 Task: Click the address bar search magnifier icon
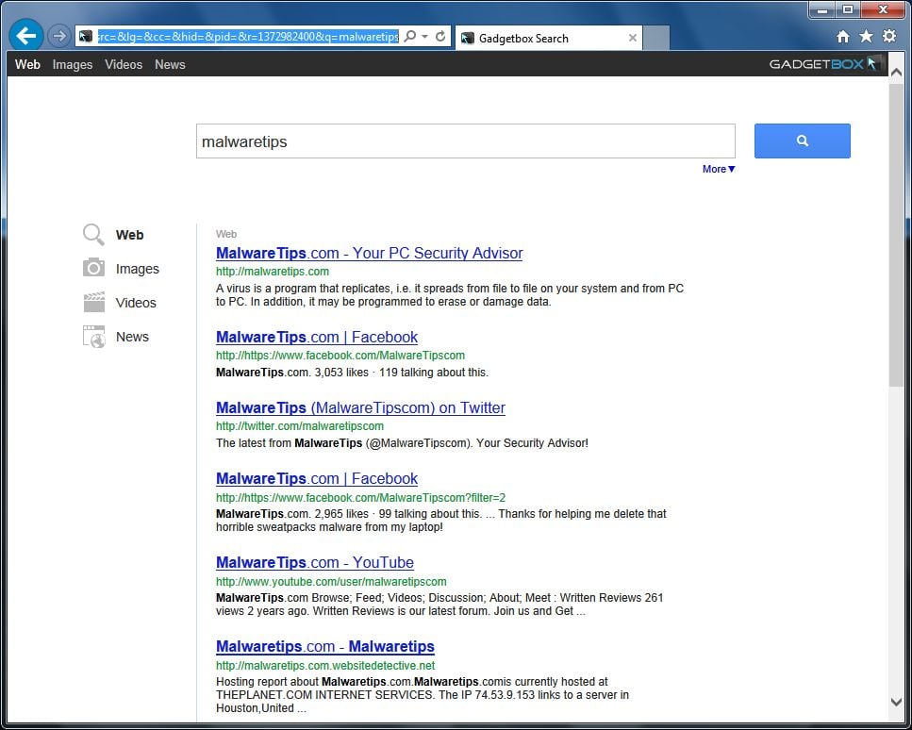pos(410,36)
